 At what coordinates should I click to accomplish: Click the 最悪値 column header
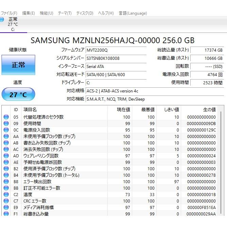point(144,109)
